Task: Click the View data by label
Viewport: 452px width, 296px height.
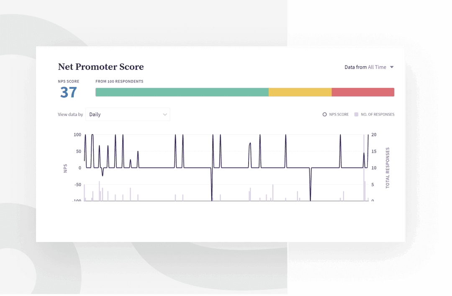Action: pyautogui.click(x=70, y=115)
